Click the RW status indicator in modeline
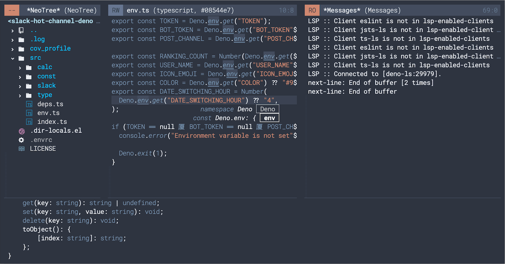 point(116,10)
